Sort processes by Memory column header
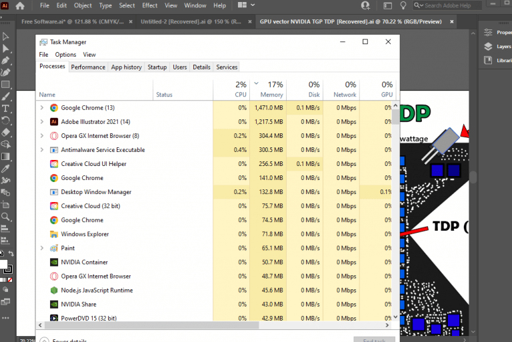The image size is (512, 342). click(268, 89)
